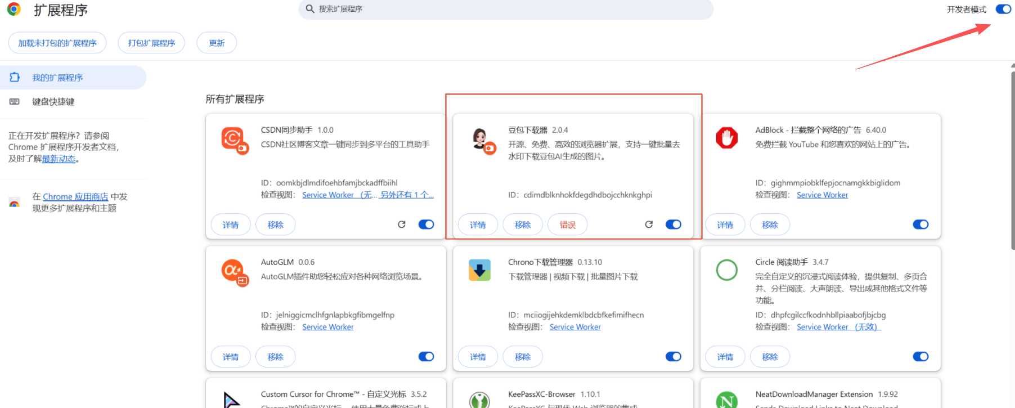Open AdBlock Service Worker link
The image size is (1015, 408).
[822, 195]
